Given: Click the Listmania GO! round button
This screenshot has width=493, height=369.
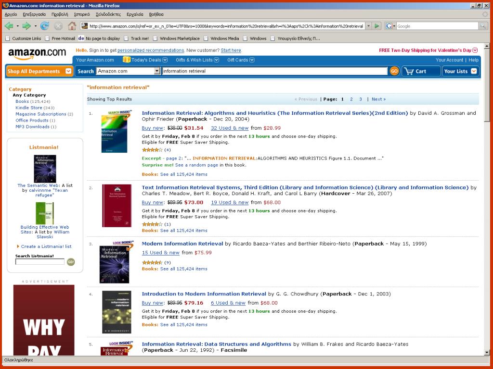Looking at the screenshot, I should 71,262.
